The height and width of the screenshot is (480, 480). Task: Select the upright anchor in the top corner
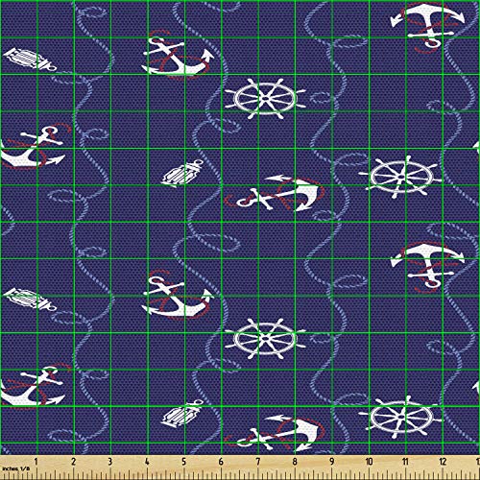pos(428,25)
